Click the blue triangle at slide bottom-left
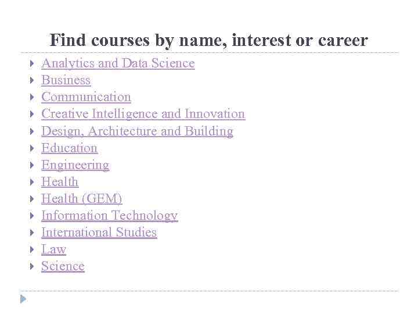The height and width of the screenshot is (314, 418). [23, 299]
